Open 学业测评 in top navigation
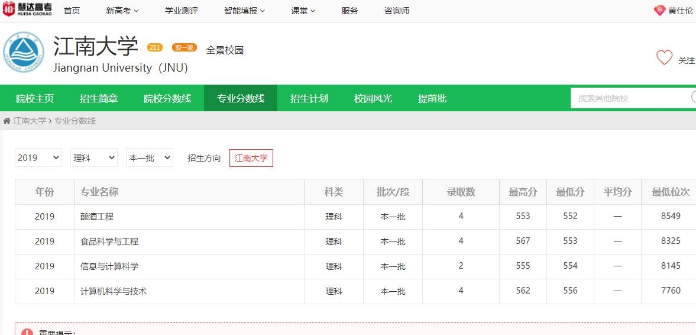The width and height of the screenshot is (696, 335). tap(182, 11)
